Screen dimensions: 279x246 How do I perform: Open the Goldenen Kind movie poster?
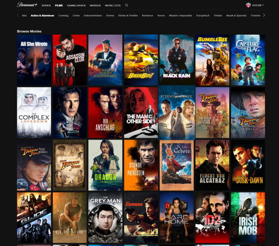pyautogui.click(x=106, y=60)
